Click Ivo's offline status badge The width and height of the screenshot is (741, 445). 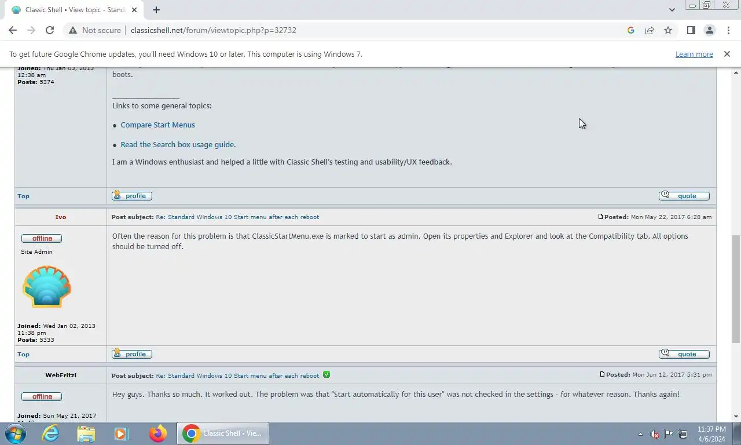click(42, 238)
